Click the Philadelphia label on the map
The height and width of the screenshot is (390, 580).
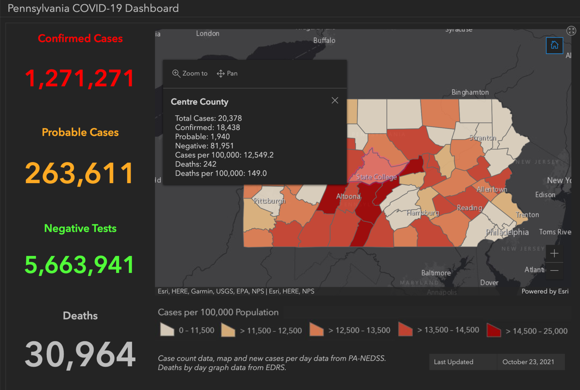tap(507, 232)
